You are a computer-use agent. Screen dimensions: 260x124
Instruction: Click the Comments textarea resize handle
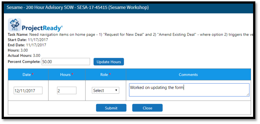[248, 95]
